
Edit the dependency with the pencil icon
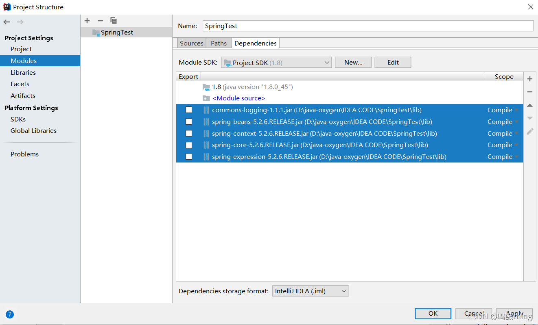[530, 132]
